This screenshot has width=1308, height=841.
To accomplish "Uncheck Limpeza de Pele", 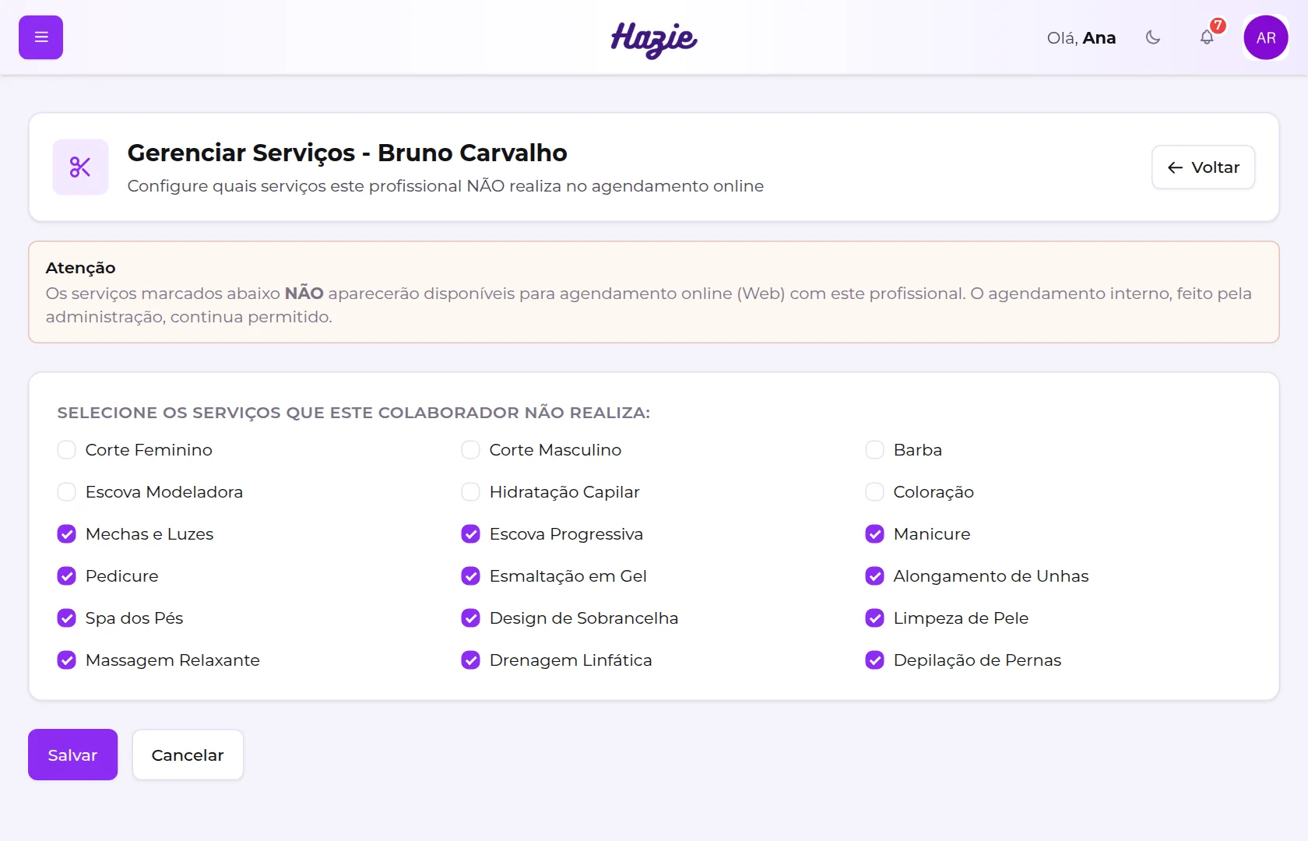I will 875,618.
